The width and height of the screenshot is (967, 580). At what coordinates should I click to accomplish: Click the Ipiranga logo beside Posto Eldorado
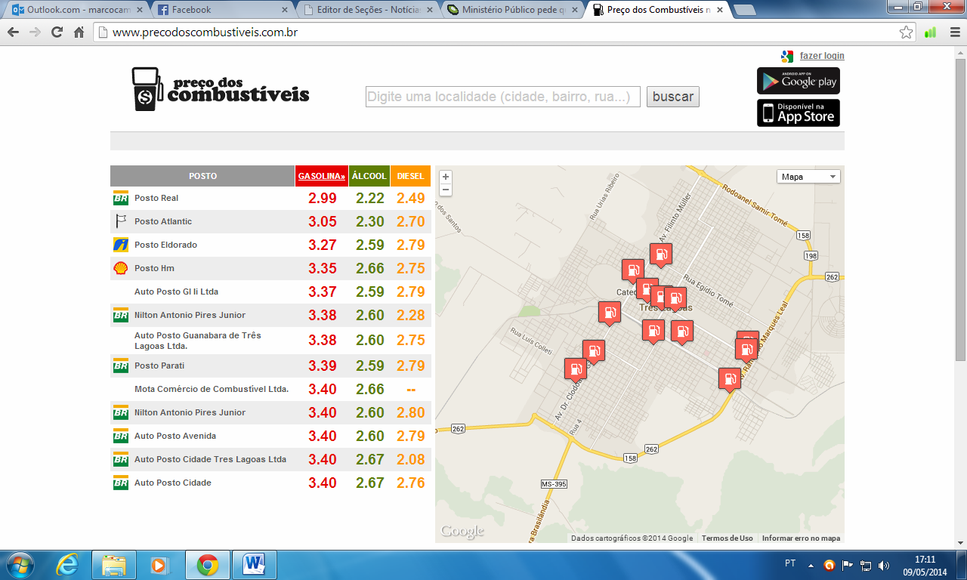(120, 245)
